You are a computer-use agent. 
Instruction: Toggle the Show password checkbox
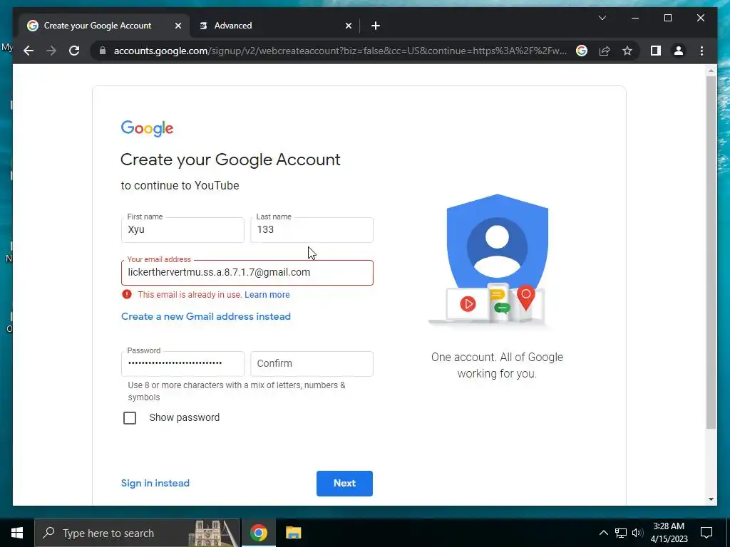tap(130, 417)
